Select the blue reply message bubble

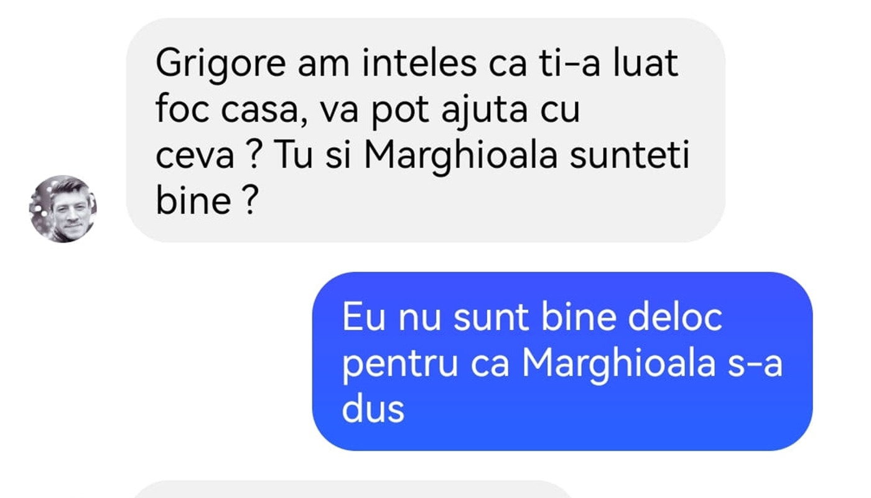(x=562, y=361)
